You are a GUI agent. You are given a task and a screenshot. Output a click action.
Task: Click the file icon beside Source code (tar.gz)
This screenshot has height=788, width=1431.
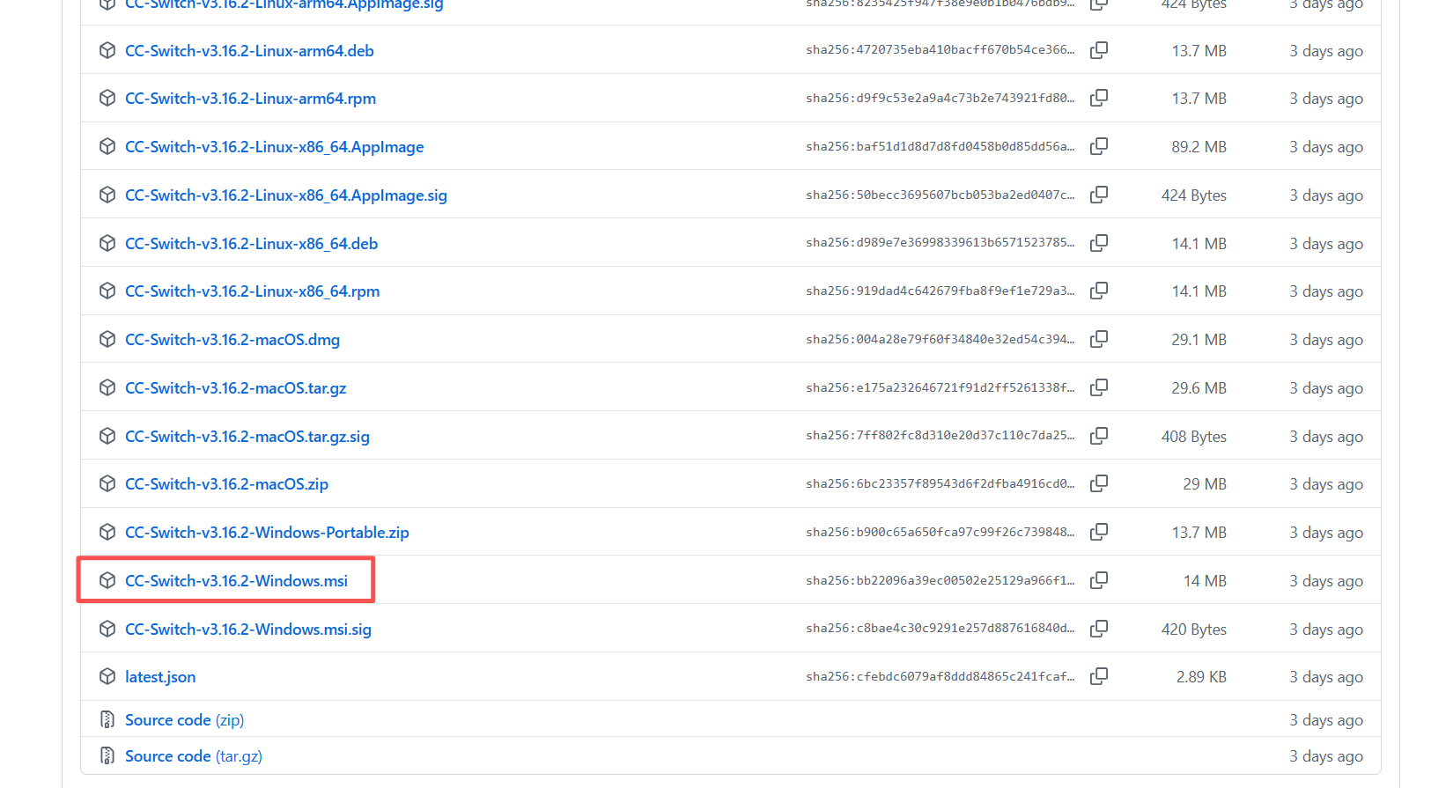point(107,756)
